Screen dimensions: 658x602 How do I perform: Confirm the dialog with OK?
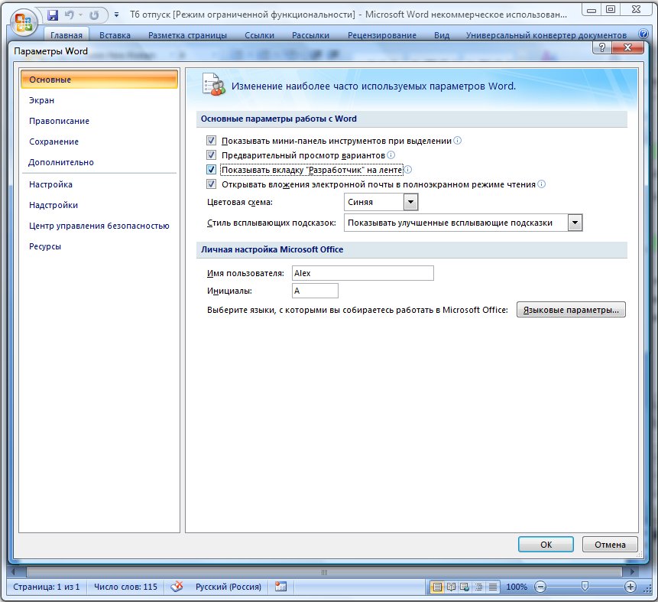tap(546, 544)
